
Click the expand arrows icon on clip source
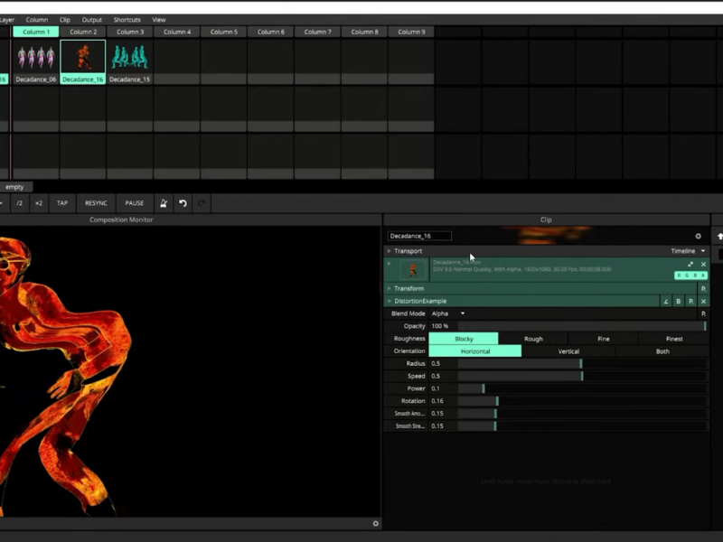[x=690, y=265]
